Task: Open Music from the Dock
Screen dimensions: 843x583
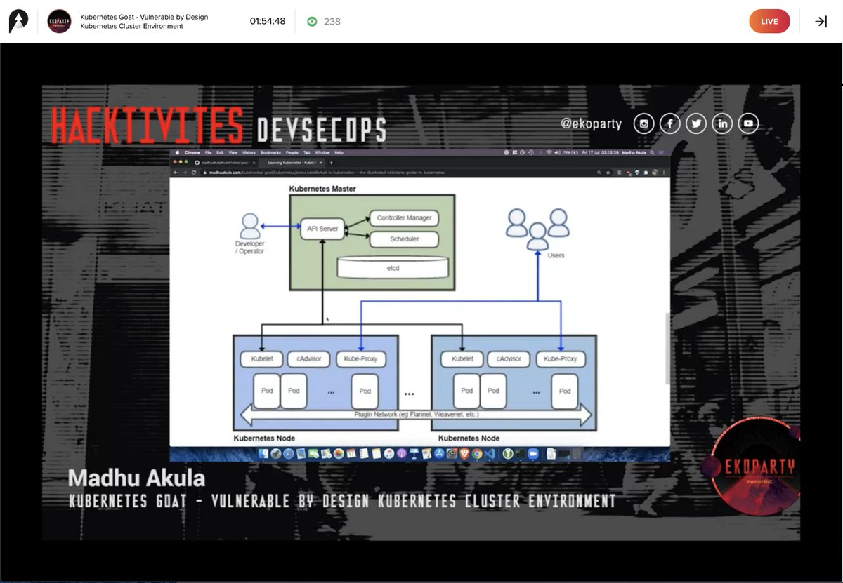Action: click(389, 454)
